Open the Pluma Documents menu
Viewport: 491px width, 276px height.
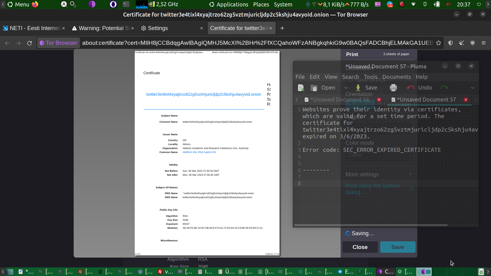point(396,77)
